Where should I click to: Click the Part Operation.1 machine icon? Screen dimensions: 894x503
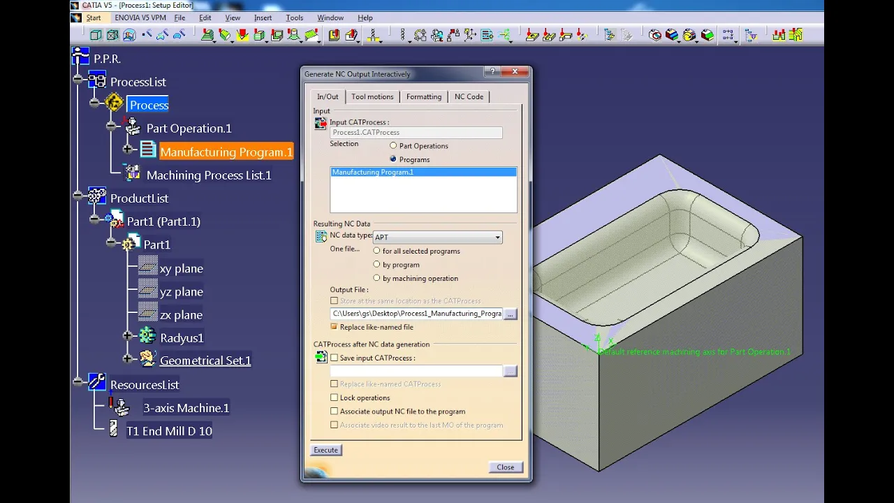coord(131,127)
